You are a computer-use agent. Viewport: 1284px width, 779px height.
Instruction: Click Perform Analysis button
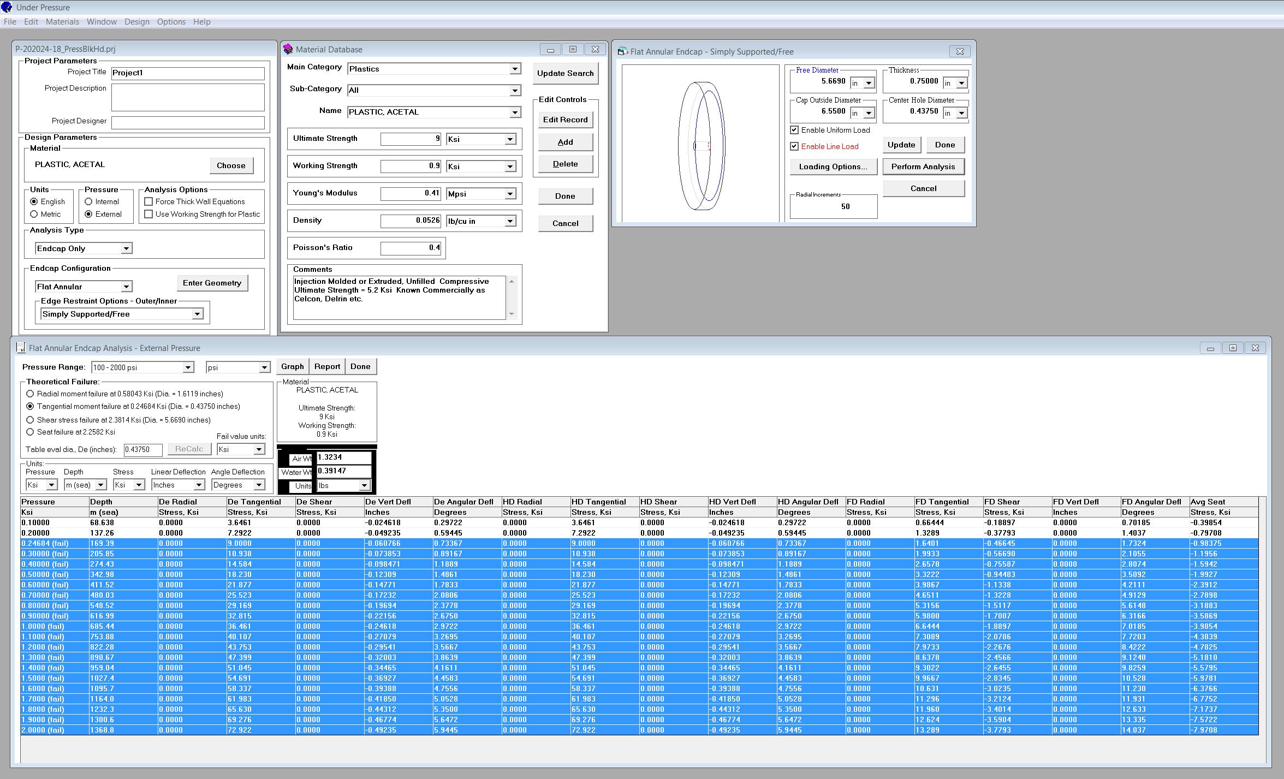tap(923, 166)
